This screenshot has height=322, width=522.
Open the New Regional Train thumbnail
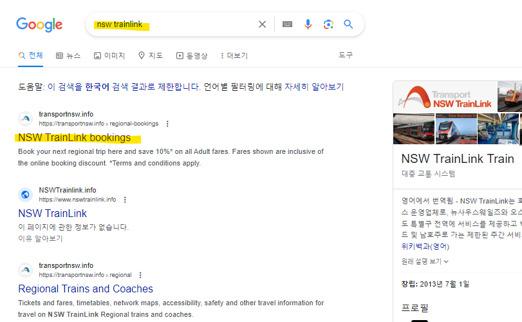[456, 129]
